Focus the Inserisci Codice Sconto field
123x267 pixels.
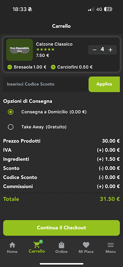46,84
